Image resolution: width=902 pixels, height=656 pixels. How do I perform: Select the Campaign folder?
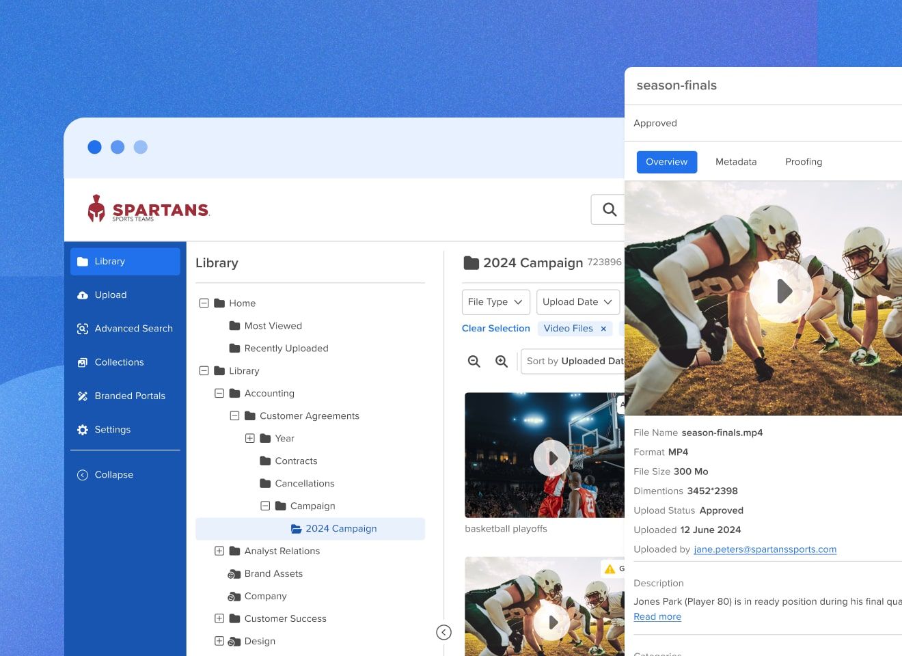(x=305, y=506)
